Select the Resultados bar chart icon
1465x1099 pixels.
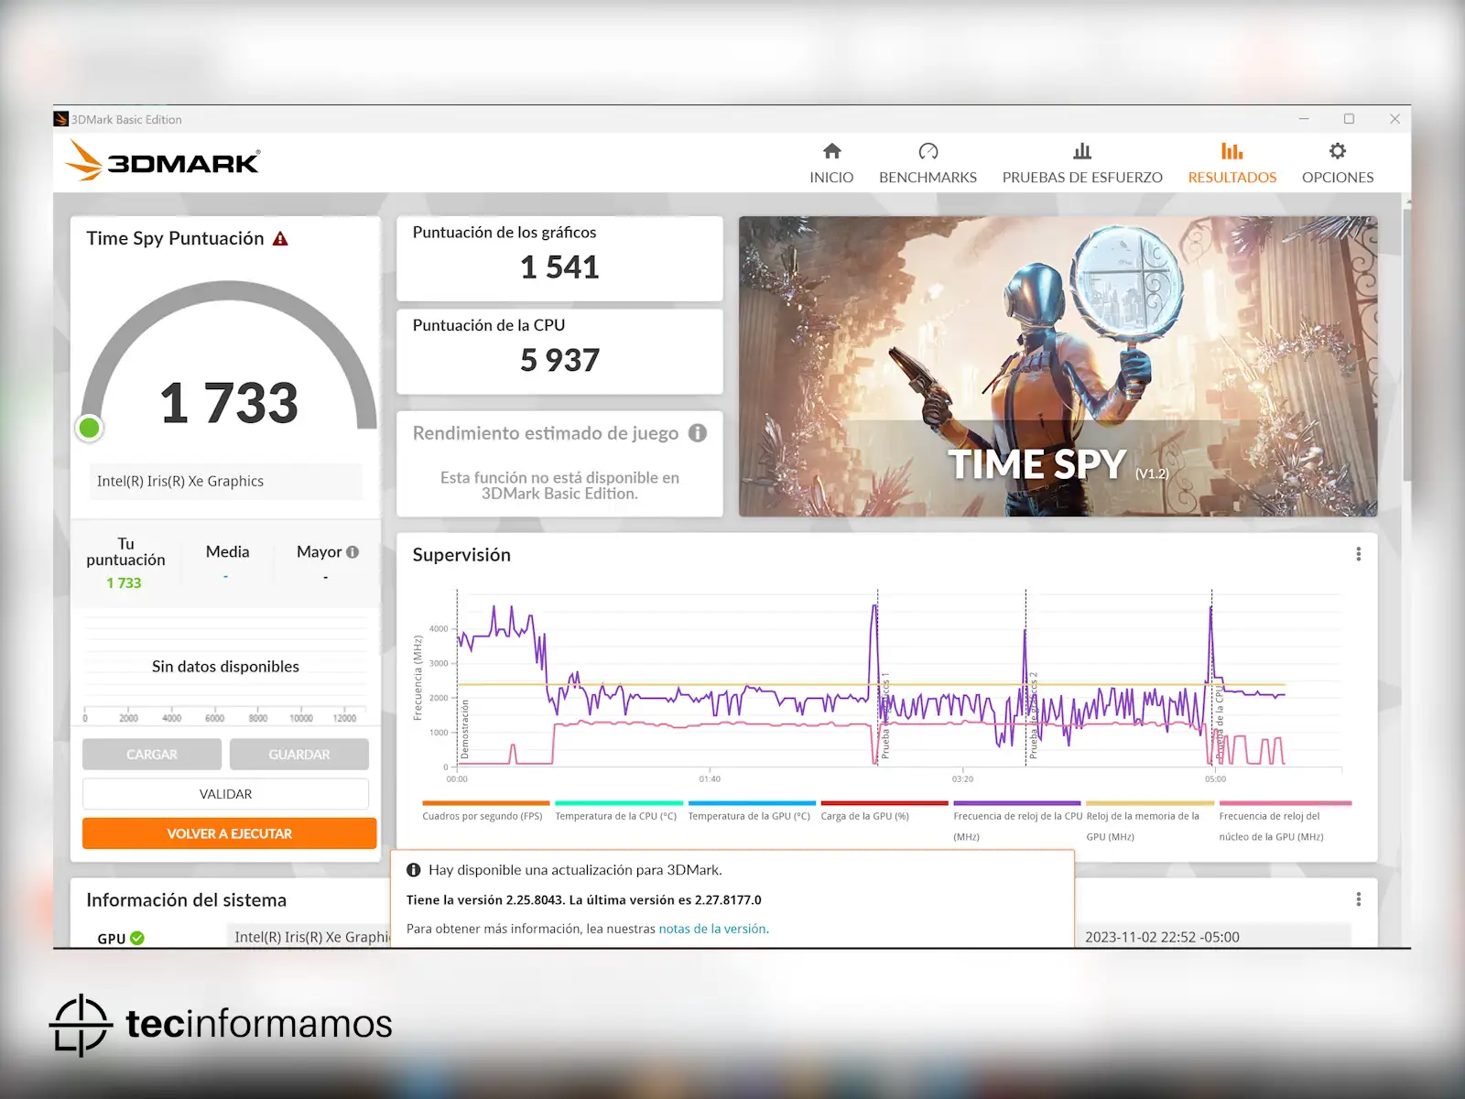[1232, 151]
